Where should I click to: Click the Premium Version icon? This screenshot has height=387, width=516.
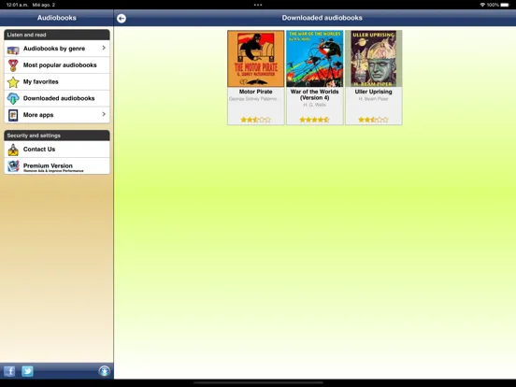13,166
